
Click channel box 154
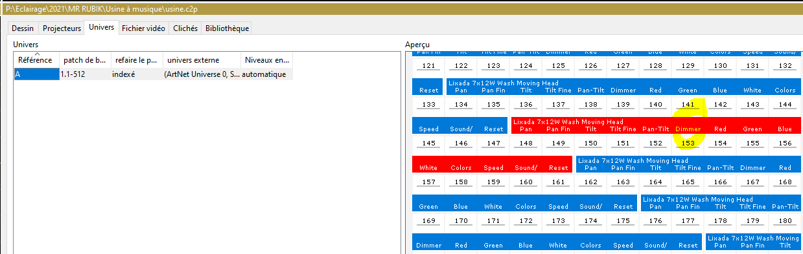[x=720, y=143]
